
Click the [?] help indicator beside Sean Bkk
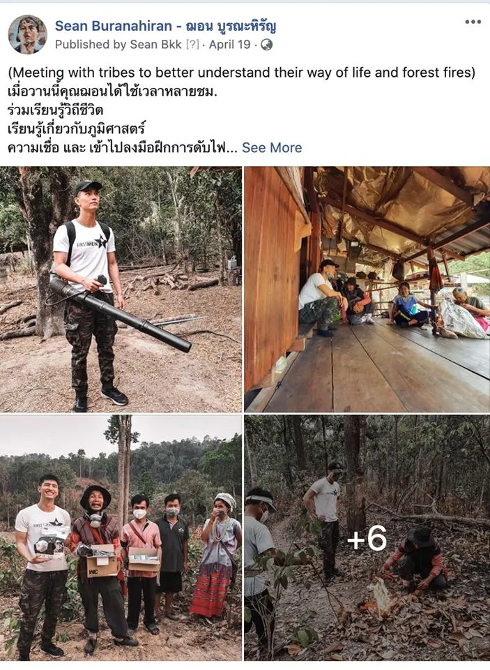193,45
